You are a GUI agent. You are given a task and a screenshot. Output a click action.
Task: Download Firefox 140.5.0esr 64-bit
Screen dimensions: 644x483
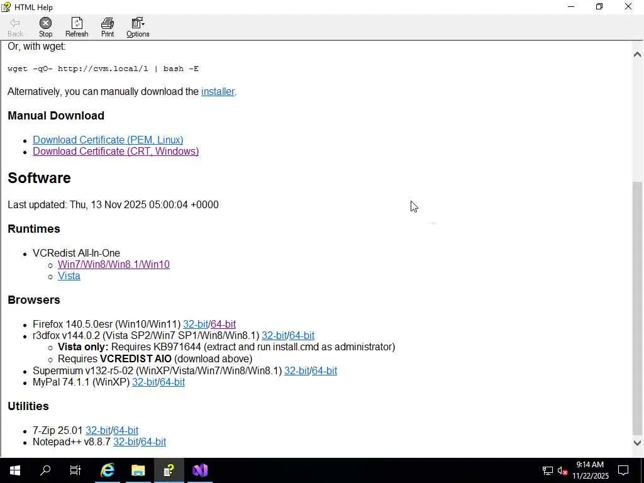(223, 324)
